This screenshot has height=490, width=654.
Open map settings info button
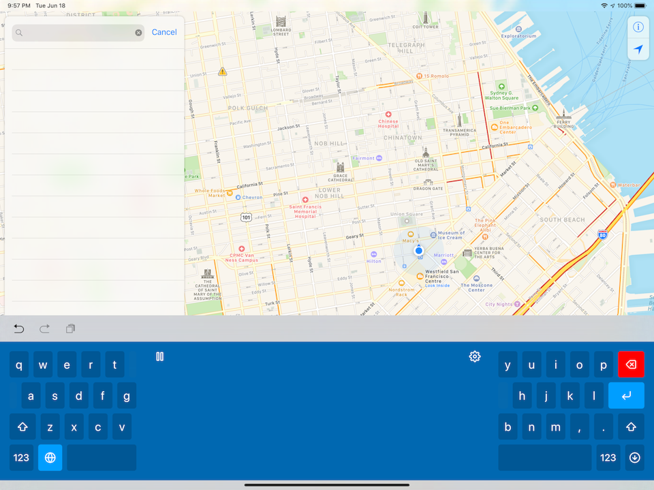(x=638, y=27)
